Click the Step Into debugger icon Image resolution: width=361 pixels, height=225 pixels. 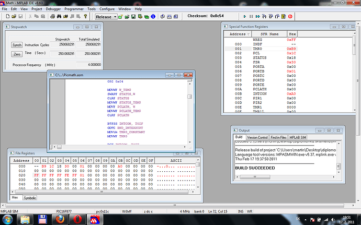[x=264, y=16]
